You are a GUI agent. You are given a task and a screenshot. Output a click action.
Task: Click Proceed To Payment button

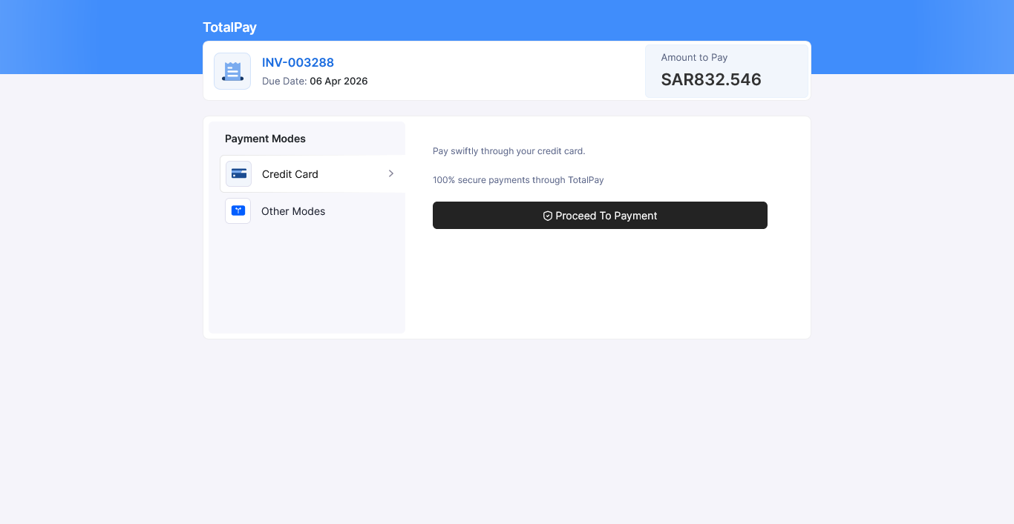[600, 216]
